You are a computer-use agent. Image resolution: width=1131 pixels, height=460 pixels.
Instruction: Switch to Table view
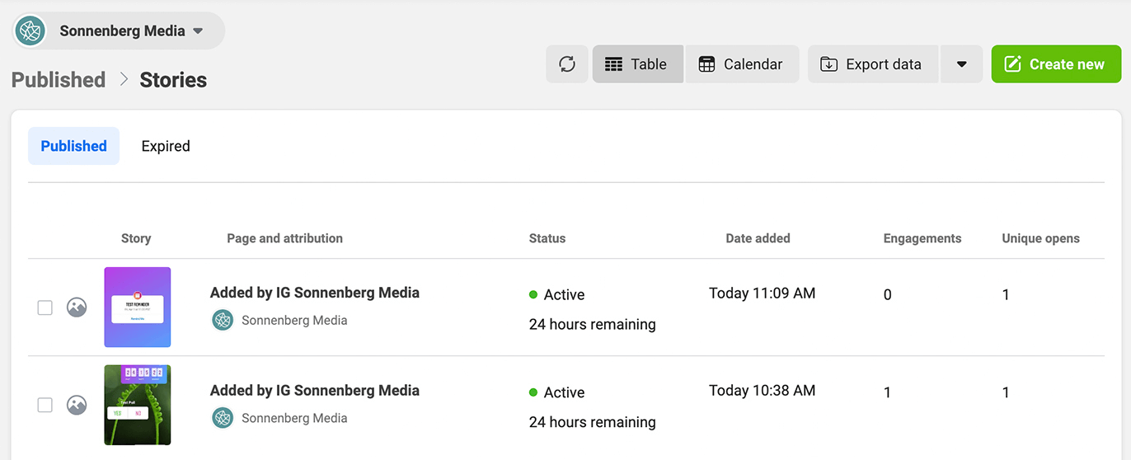pos(637,64)
